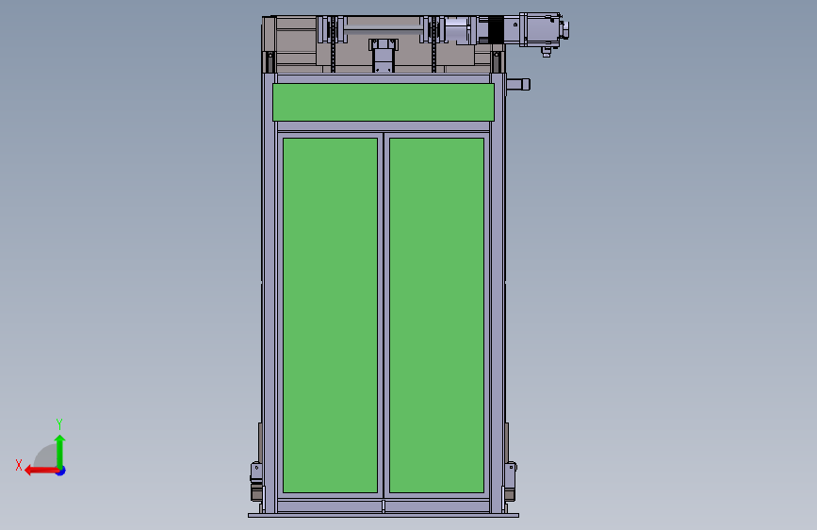817x530 pixels.
Task: Select the horizontal green header panel
Action: (x=384, y=102)
